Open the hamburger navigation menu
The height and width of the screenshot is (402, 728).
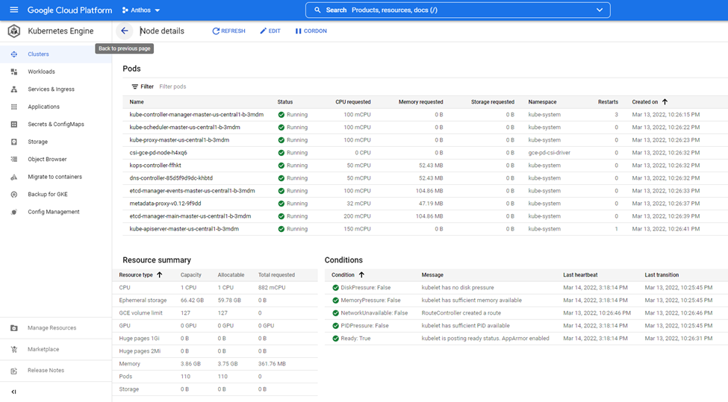pos(13,10)
